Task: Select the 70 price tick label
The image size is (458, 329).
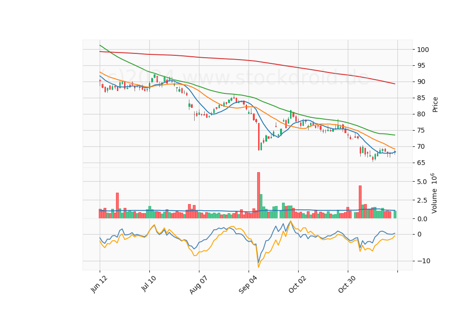Action: (421, 146)
